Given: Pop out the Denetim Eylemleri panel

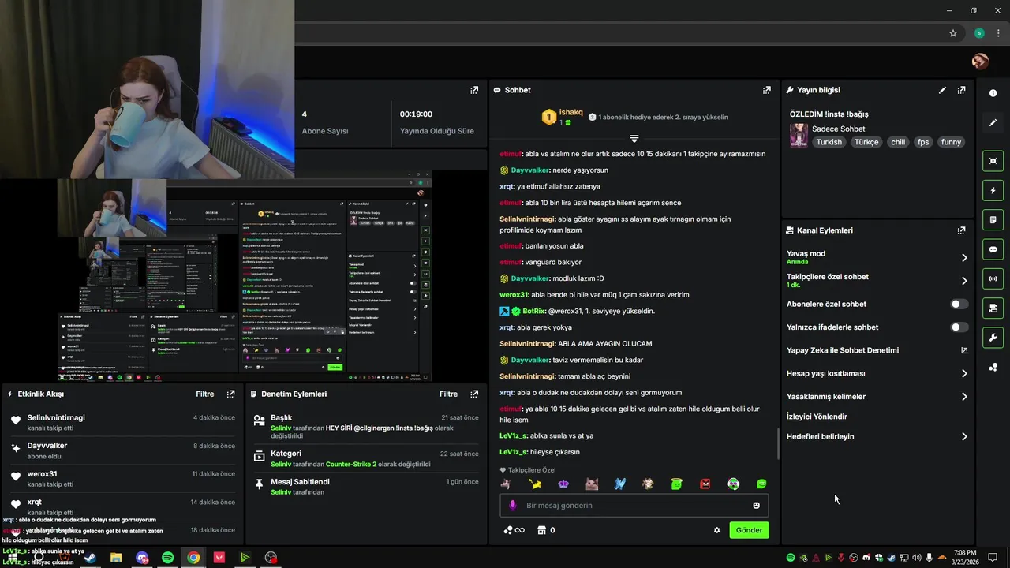Looking at the screenshot, I should point(474,394).
